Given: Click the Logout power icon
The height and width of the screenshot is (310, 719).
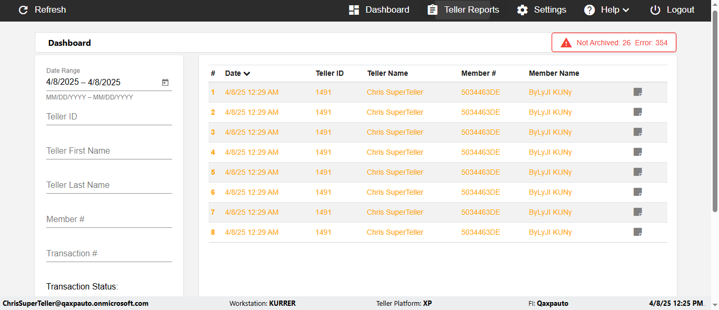Looking at the screenshot, I should [655, 10].
